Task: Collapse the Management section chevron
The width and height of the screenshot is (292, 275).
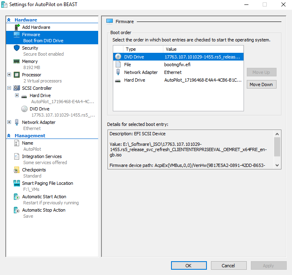Action: point(9,136)
